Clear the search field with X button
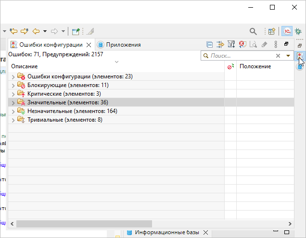Viewport: 306px width, 238px height. [278, 56]
